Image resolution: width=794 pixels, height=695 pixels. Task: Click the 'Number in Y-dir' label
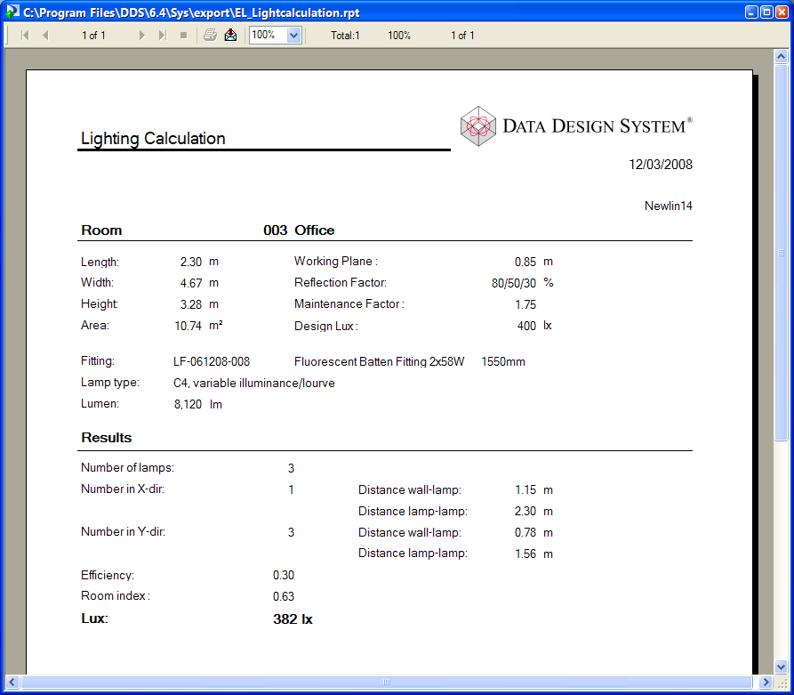[x=123, y=531]
